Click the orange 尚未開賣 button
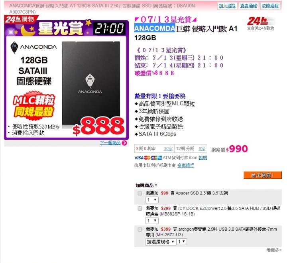287x263 pixels. [262, 175]
